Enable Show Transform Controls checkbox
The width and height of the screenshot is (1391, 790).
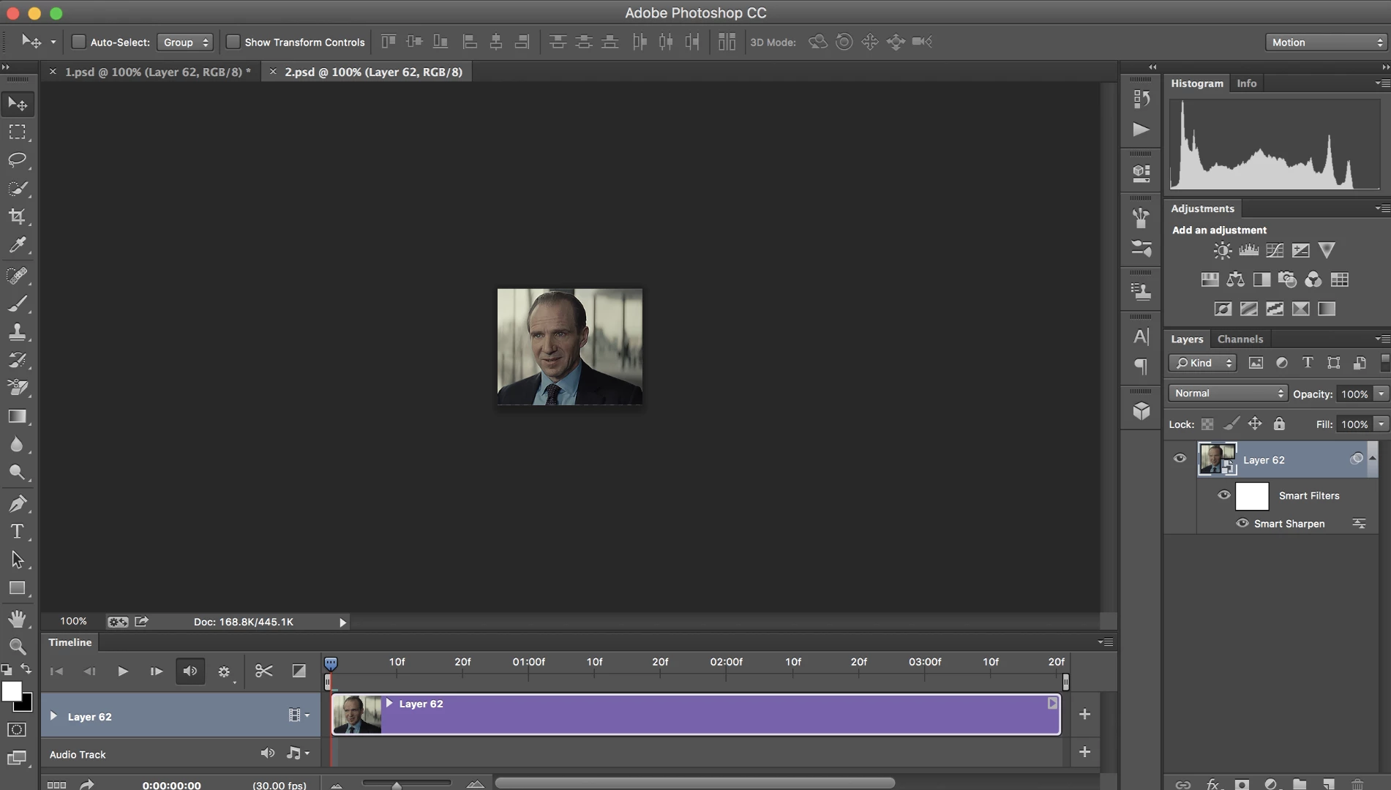(233, 42)
